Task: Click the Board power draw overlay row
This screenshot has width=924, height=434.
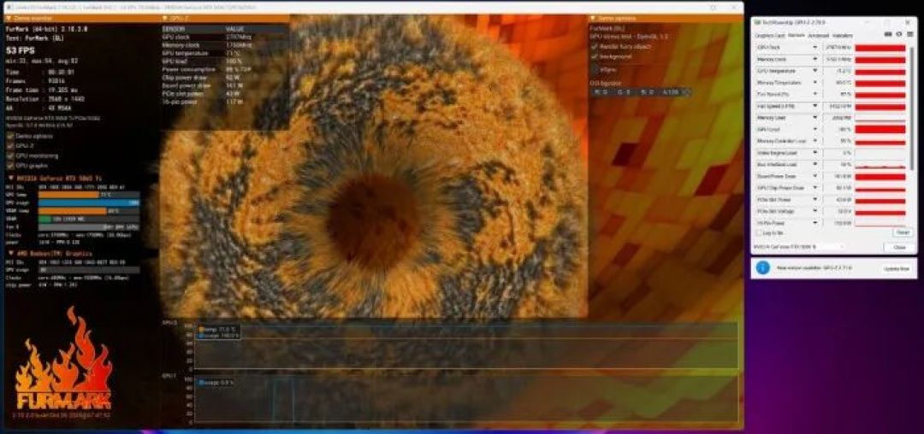Action: coord(224,85)
